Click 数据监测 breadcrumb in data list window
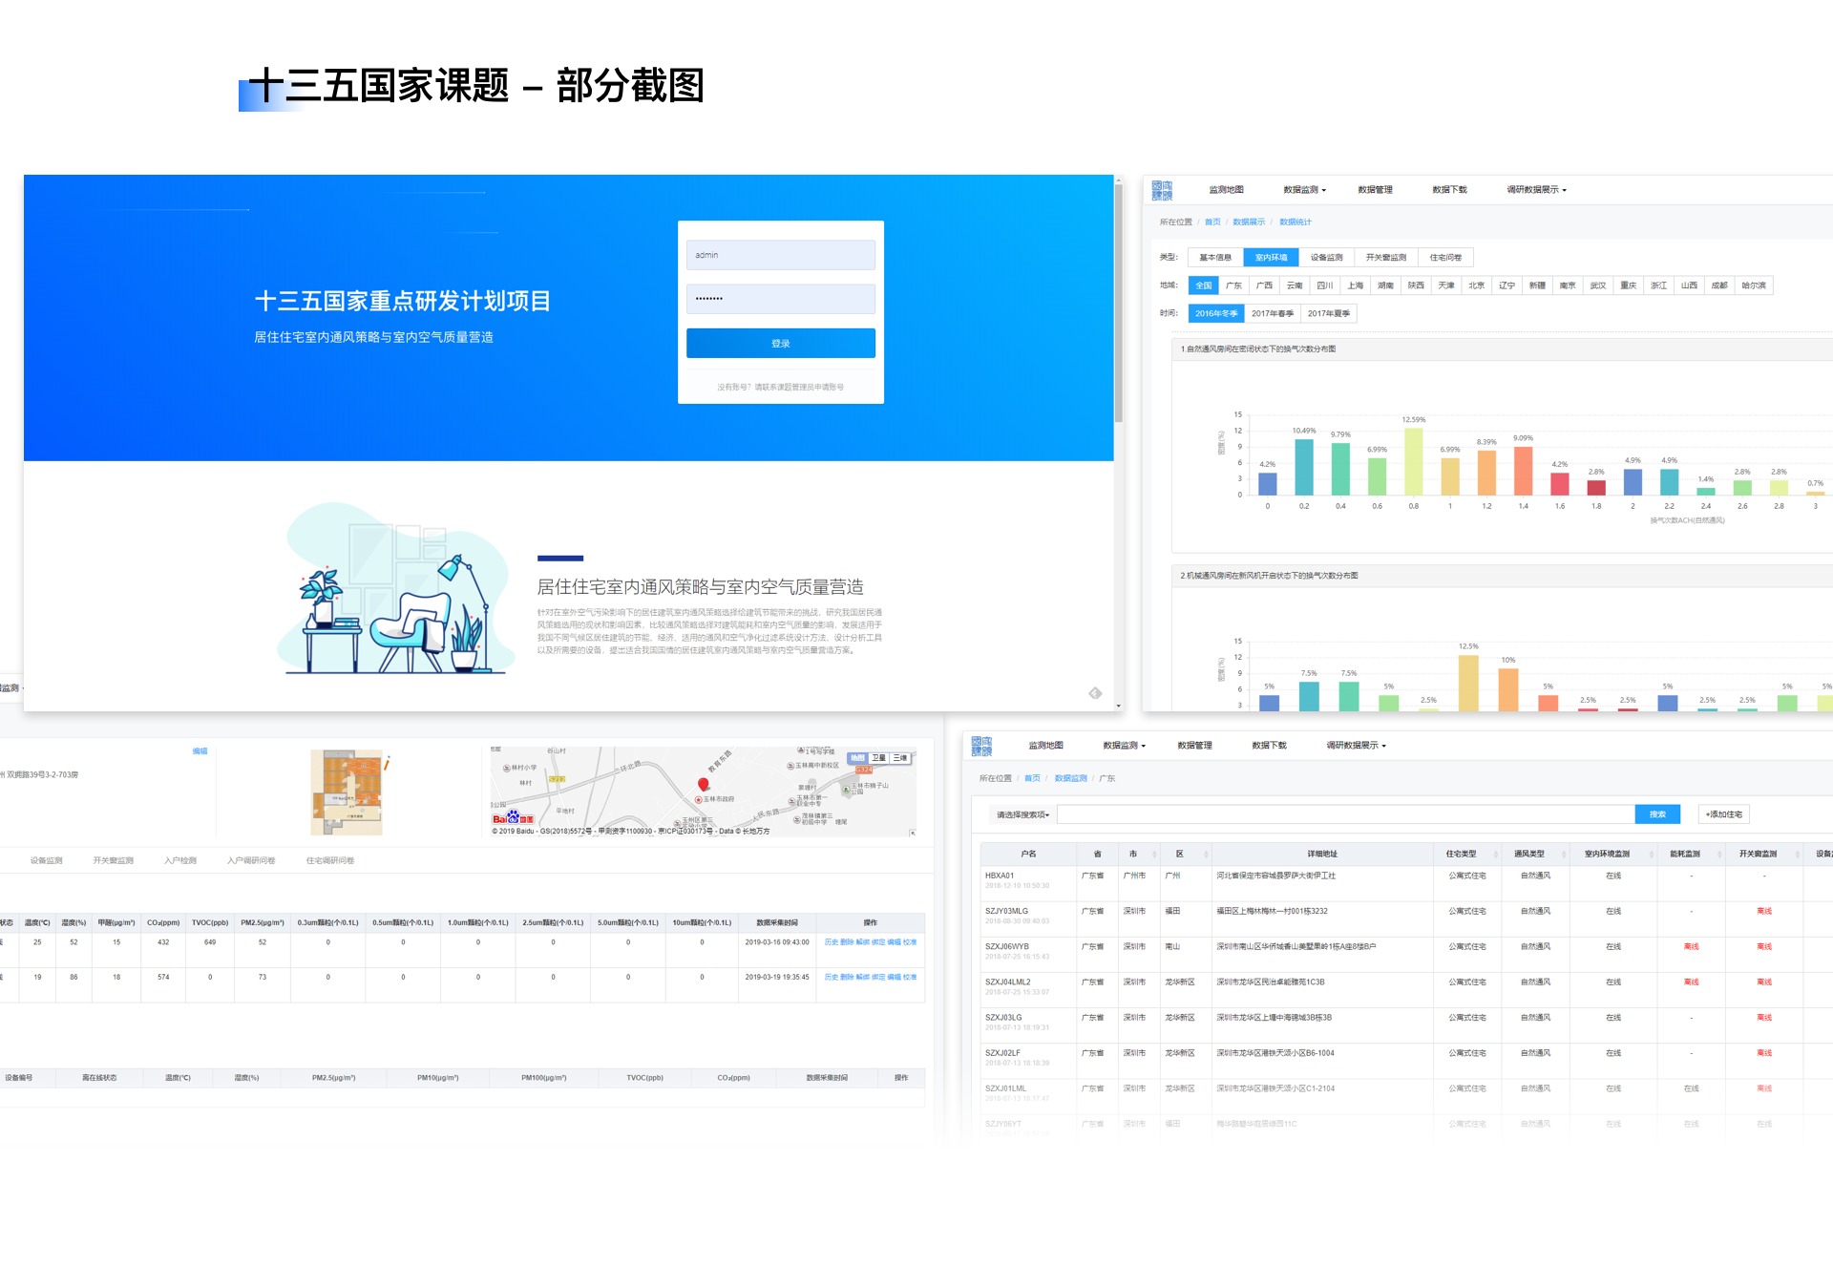Image resolution: width=1833 pixels, height=1267 pixels. tap(1071, 778)
